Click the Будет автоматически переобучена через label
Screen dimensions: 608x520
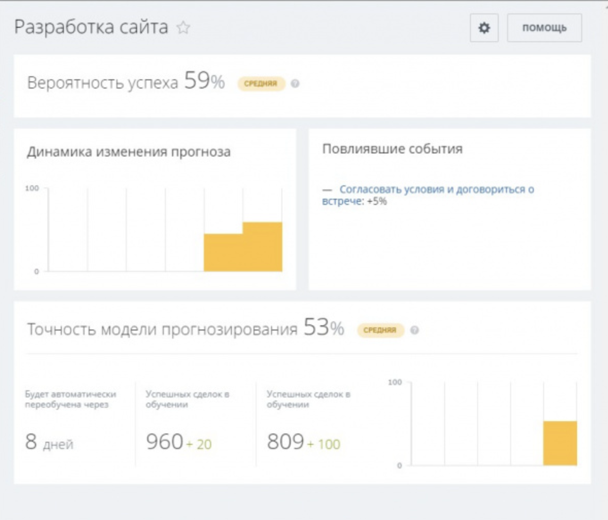click(x=71, y=399)
